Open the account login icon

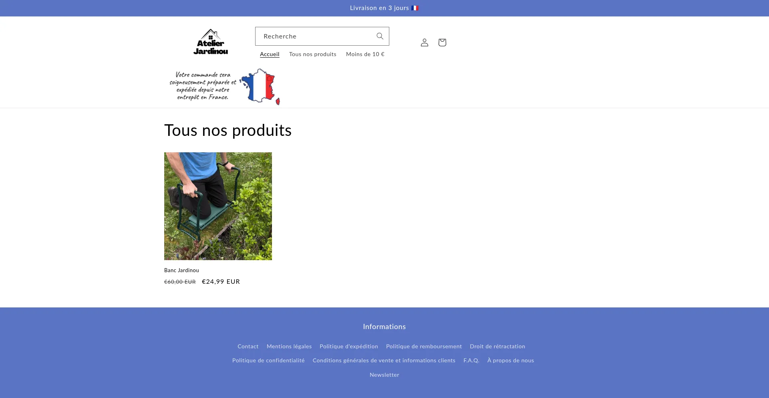[x=425, y=42]
